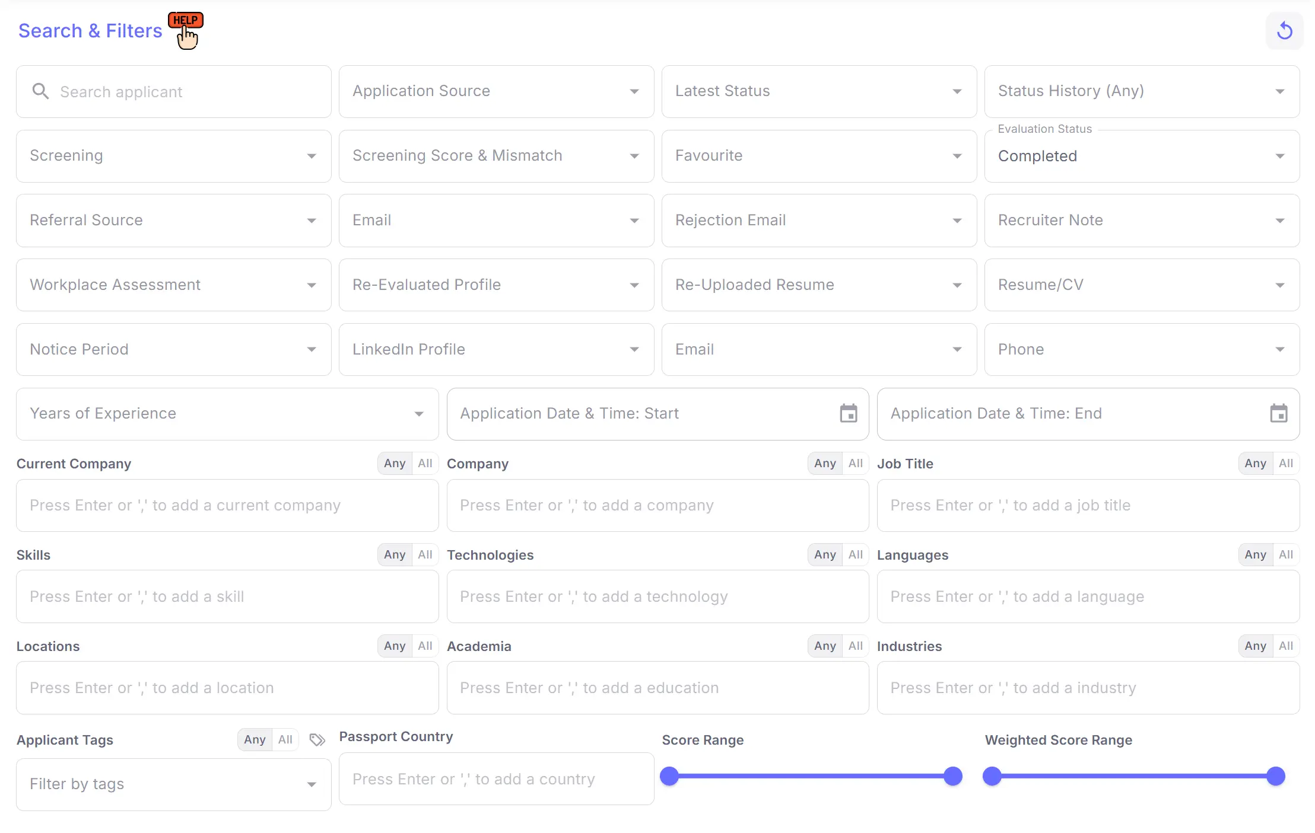1315x833 pixels.
Task: Open the Resume/CV dropdown chevron
Action: tap(1280, 285)
